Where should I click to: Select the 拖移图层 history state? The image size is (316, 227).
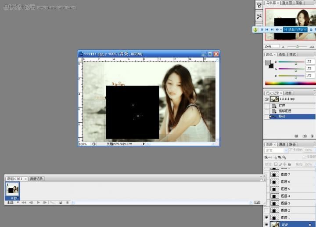coord(293,111)
